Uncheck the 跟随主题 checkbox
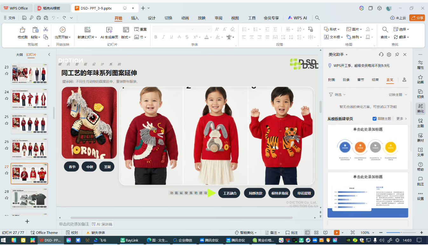This screenshot has height=246, width=428. (x=374, y=119)
